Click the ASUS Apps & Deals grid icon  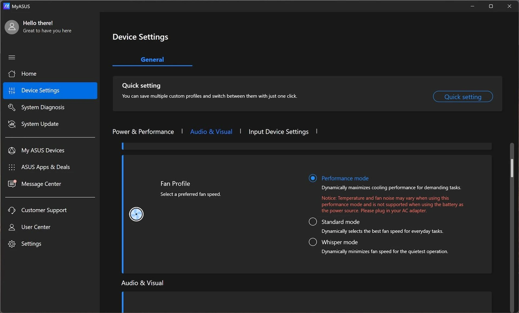[x=12, y=167]
